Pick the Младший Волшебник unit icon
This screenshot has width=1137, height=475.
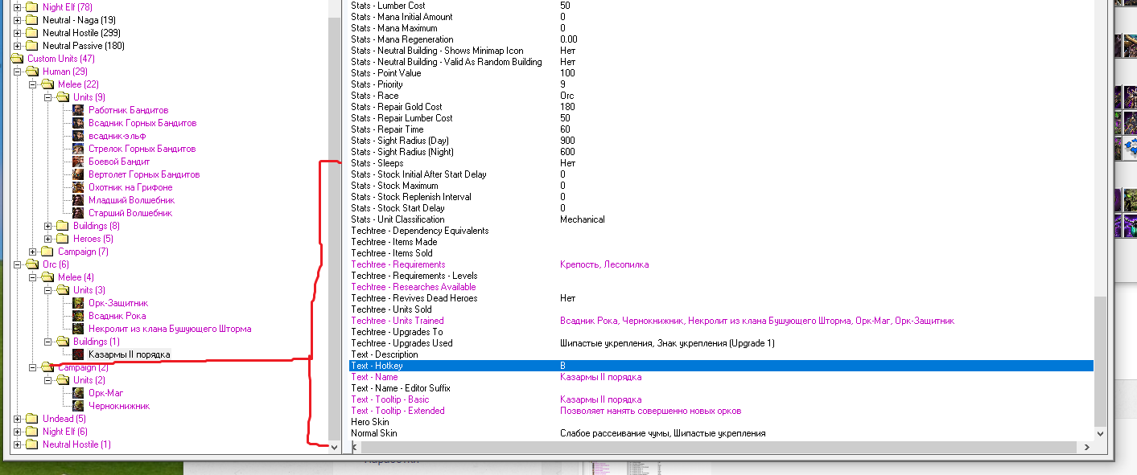click(x=78, y=200)
